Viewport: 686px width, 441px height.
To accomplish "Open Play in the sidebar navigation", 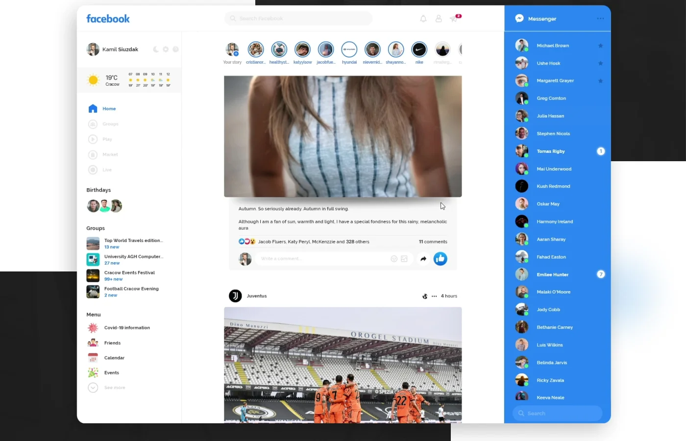I will pyautogui.click(x=100, y=139).
